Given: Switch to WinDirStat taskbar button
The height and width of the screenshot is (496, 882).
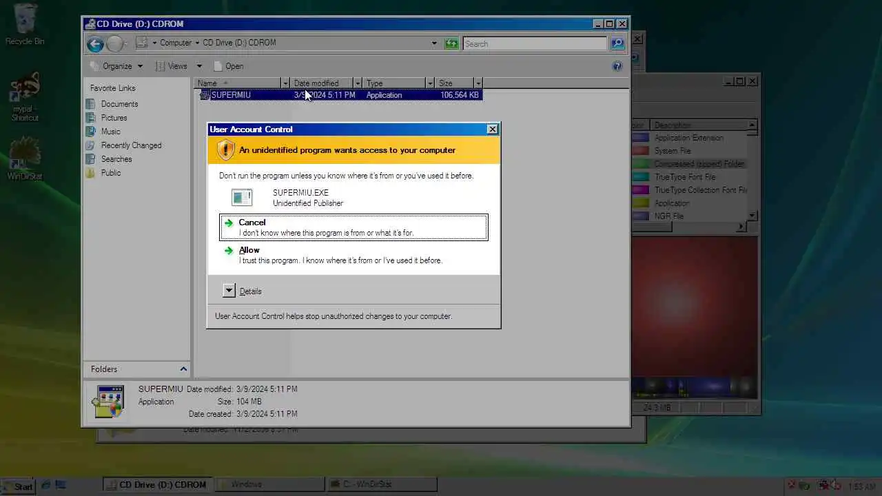Looking at the screenshot, I should point(382,485).
